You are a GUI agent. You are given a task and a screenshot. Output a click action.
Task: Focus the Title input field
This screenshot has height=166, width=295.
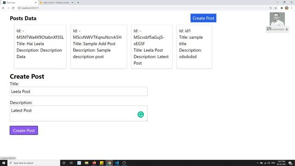tap(79, 91)
